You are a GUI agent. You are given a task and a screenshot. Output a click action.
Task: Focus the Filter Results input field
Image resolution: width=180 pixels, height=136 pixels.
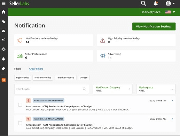click(x=52, y=89)
